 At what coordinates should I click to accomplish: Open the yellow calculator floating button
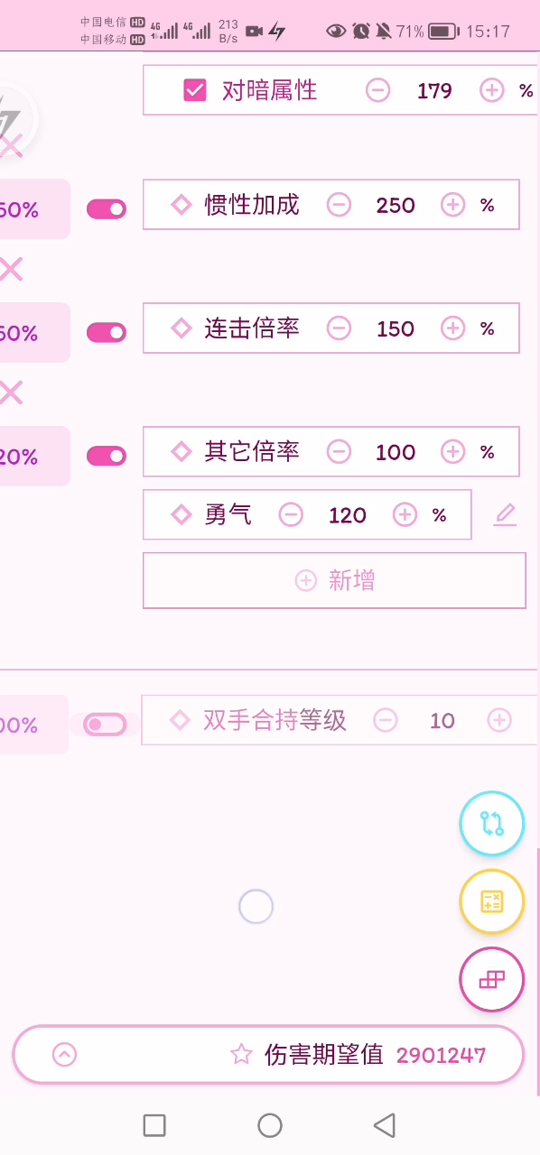click(492, 901)
